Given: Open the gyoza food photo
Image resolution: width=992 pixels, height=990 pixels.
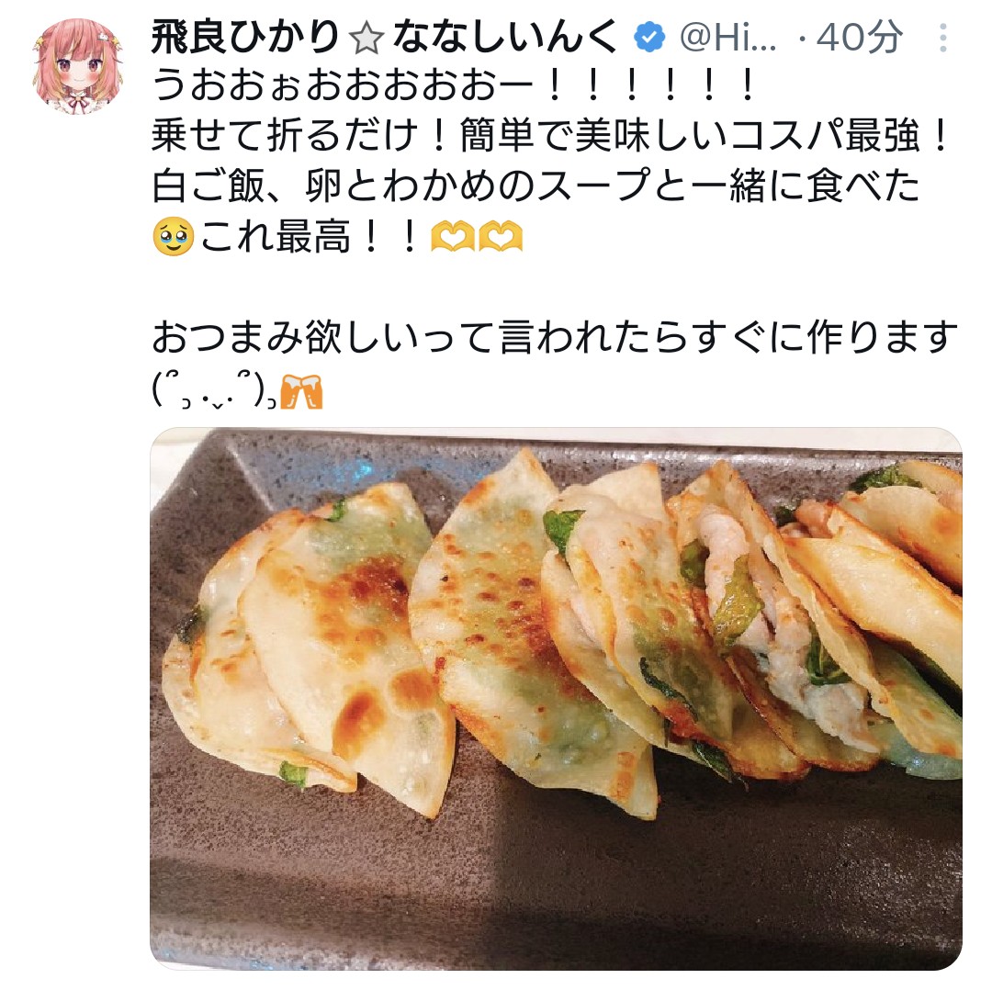Looking at the screenshot, I should click(x=556, y=698).
